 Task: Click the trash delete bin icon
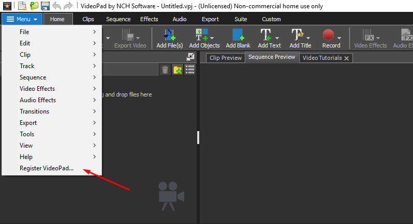(x=165, y=70)
